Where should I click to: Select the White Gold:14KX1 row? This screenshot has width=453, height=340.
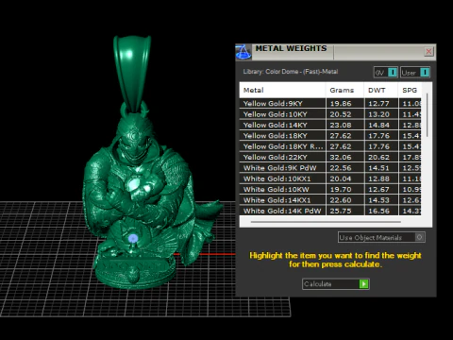[x=330, y=200]
